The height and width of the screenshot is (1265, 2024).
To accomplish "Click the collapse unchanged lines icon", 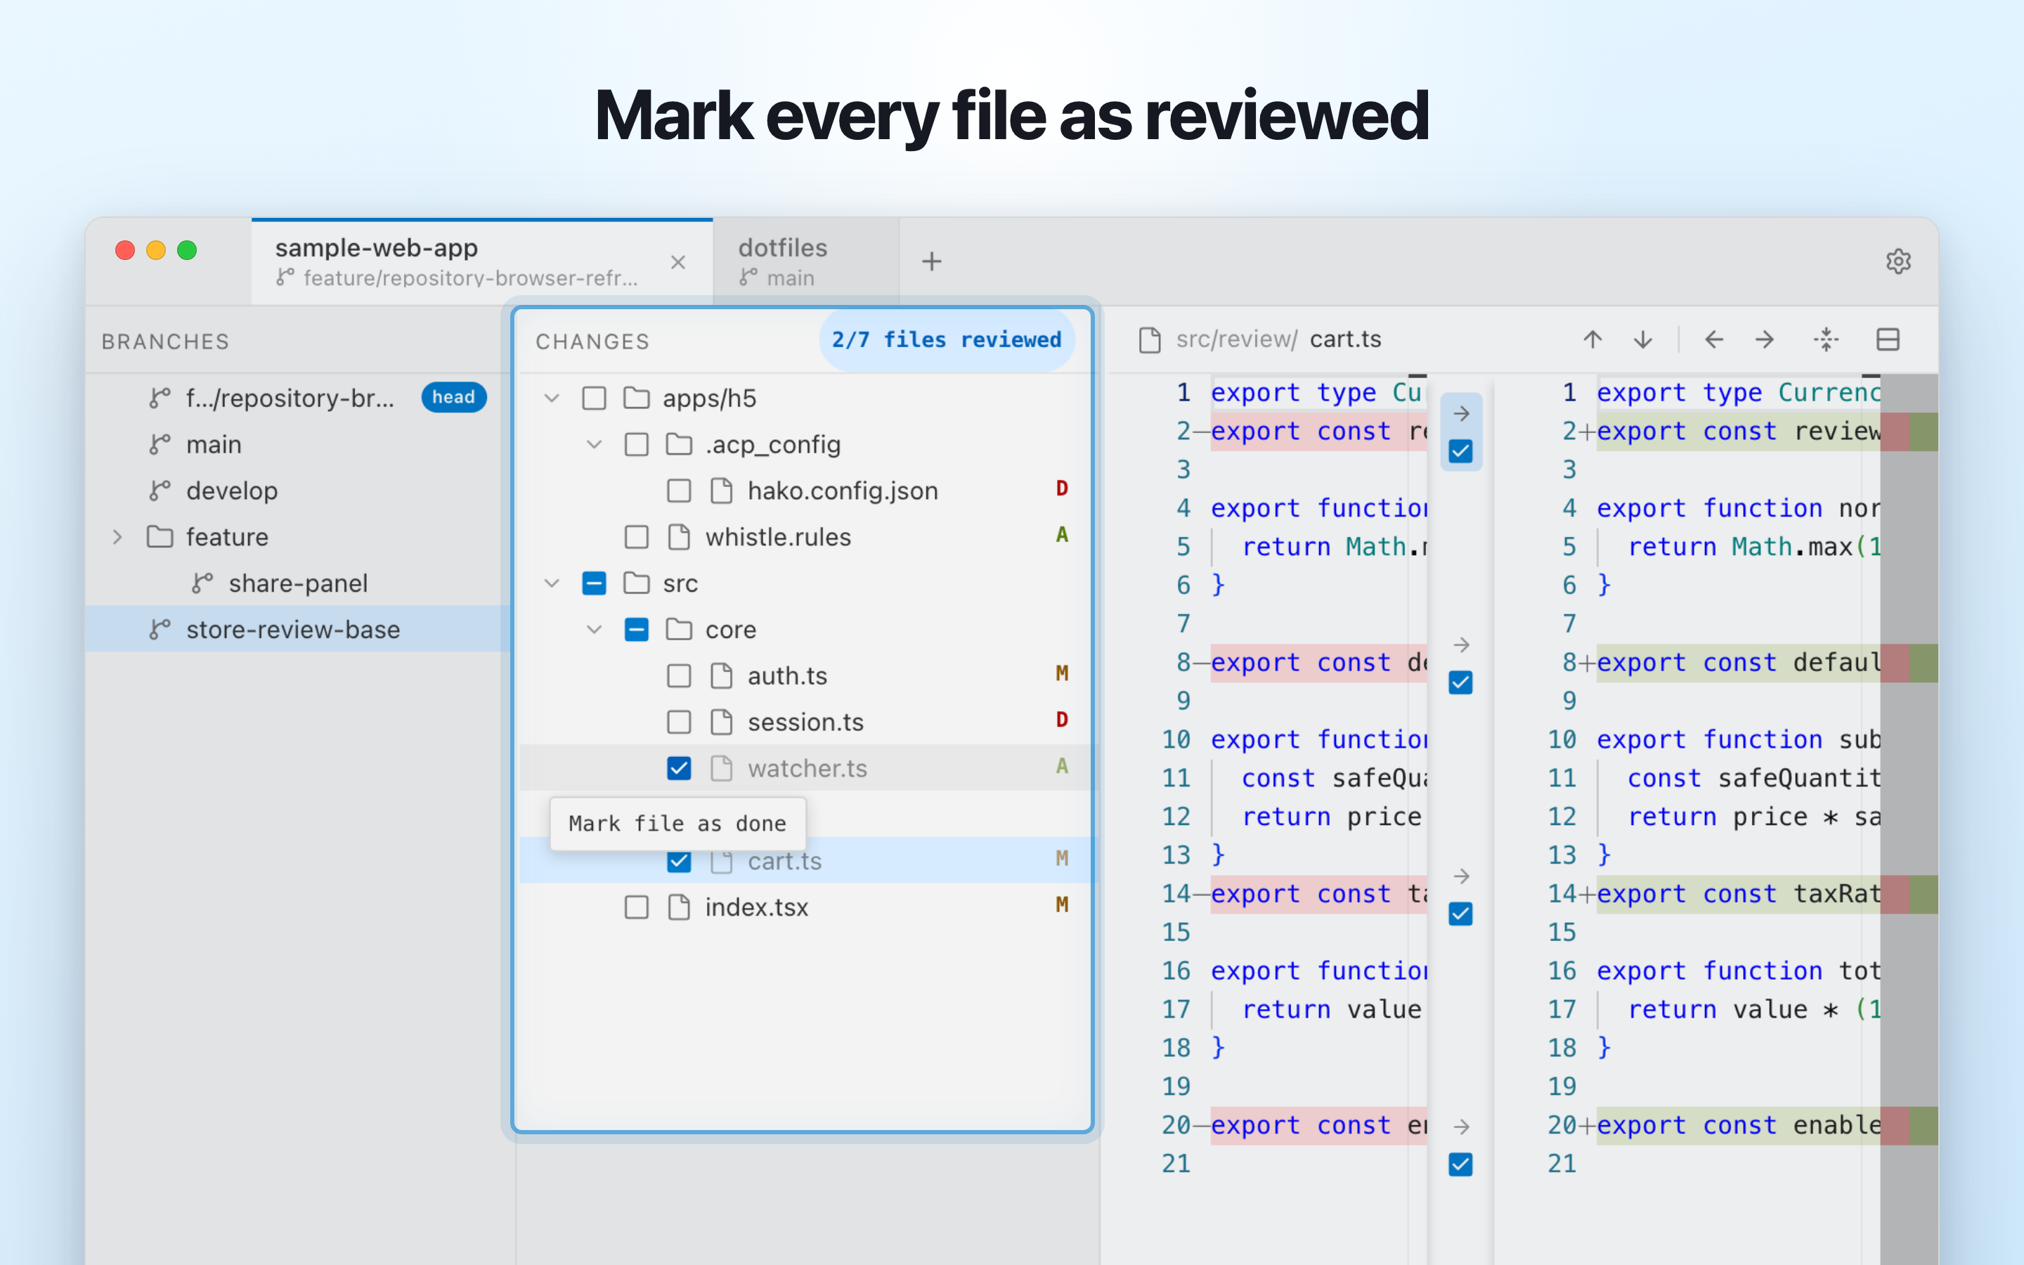I will coord(1827,339).
